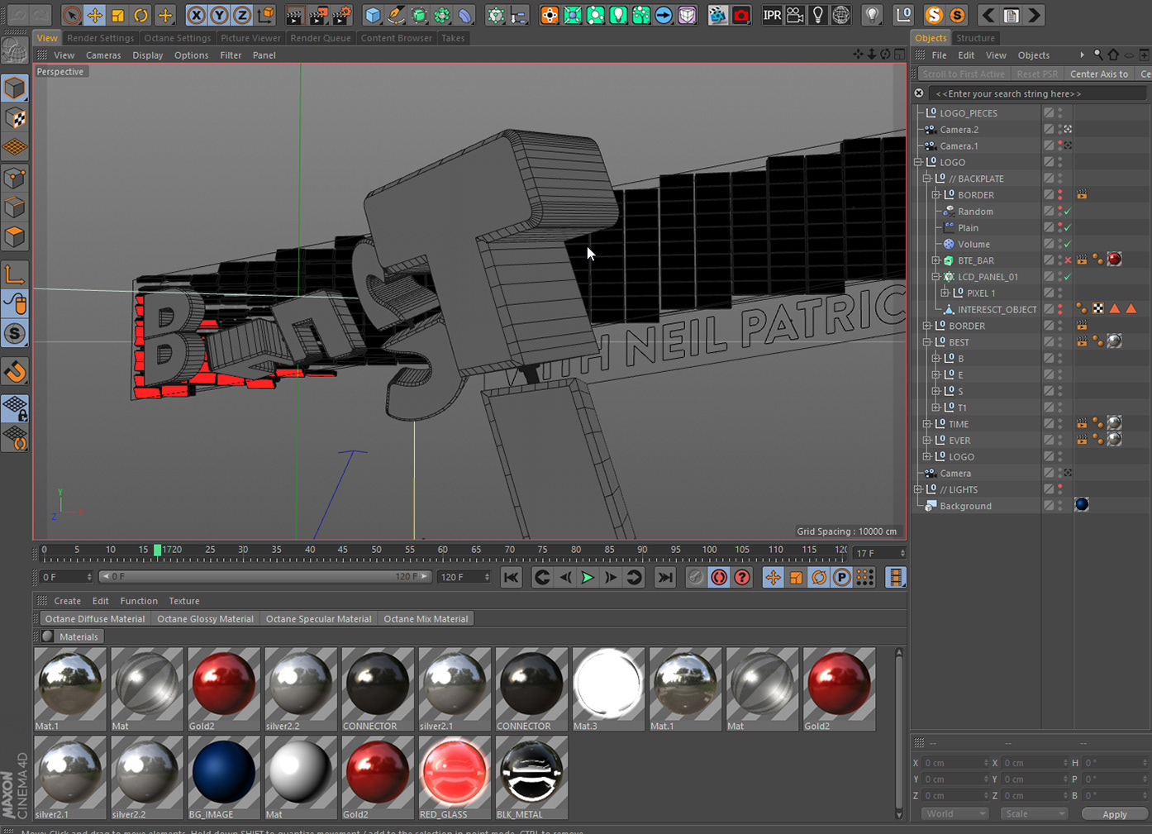This screenshot has height=834, width=1152.
Task: Toggle the Enable Snap S icon
Action: (x=15, y=334)
